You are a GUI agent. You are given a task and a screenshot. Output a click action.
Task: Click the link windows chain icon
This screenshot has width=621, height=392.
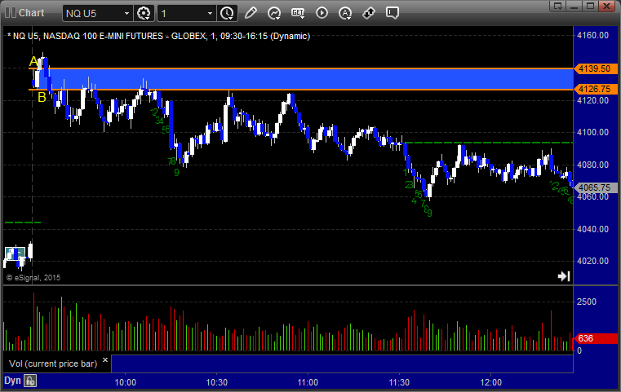(369, 13)
